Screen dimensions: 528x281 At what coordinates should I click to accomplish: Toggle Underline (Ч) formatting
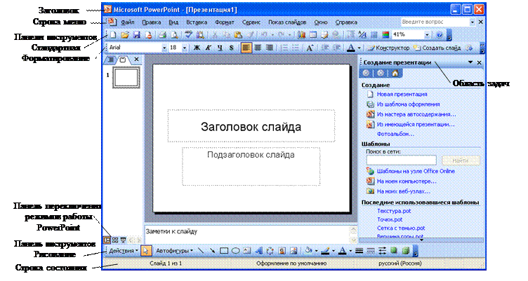tap(220, 48)
